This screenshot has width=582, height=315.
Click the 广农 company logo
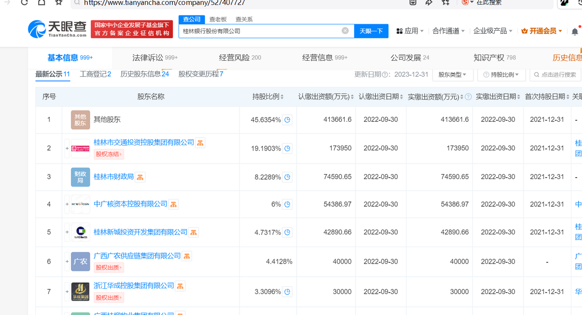pyautogui.click(x=81, y=262)
